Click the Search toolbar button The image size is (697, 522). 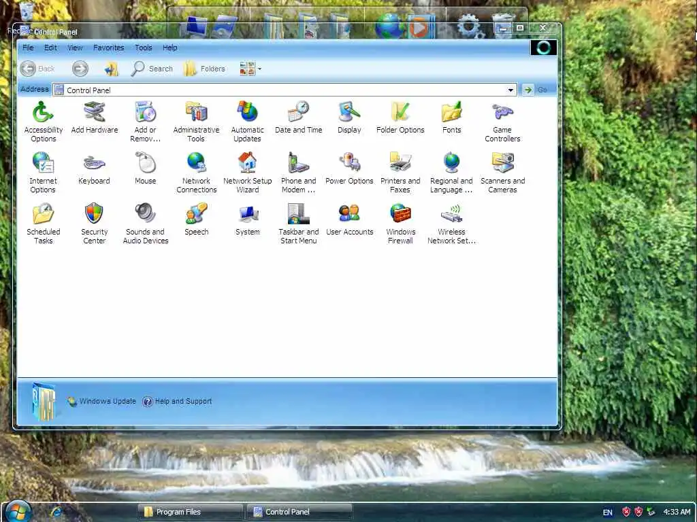(x=152, y=69)
